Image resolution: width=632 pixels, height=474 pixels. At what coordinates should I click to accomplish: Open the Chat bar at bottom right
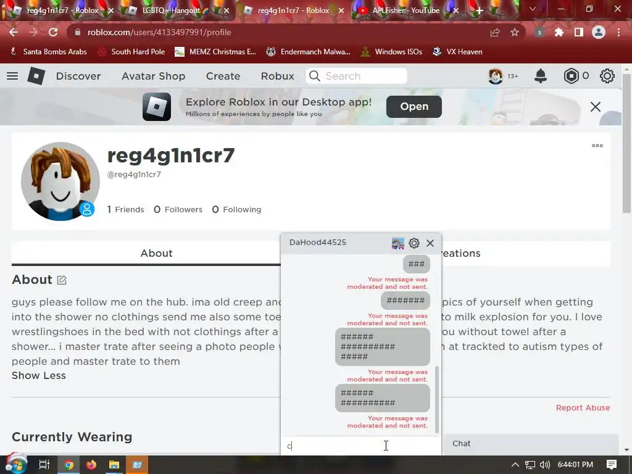pos(531,444)
